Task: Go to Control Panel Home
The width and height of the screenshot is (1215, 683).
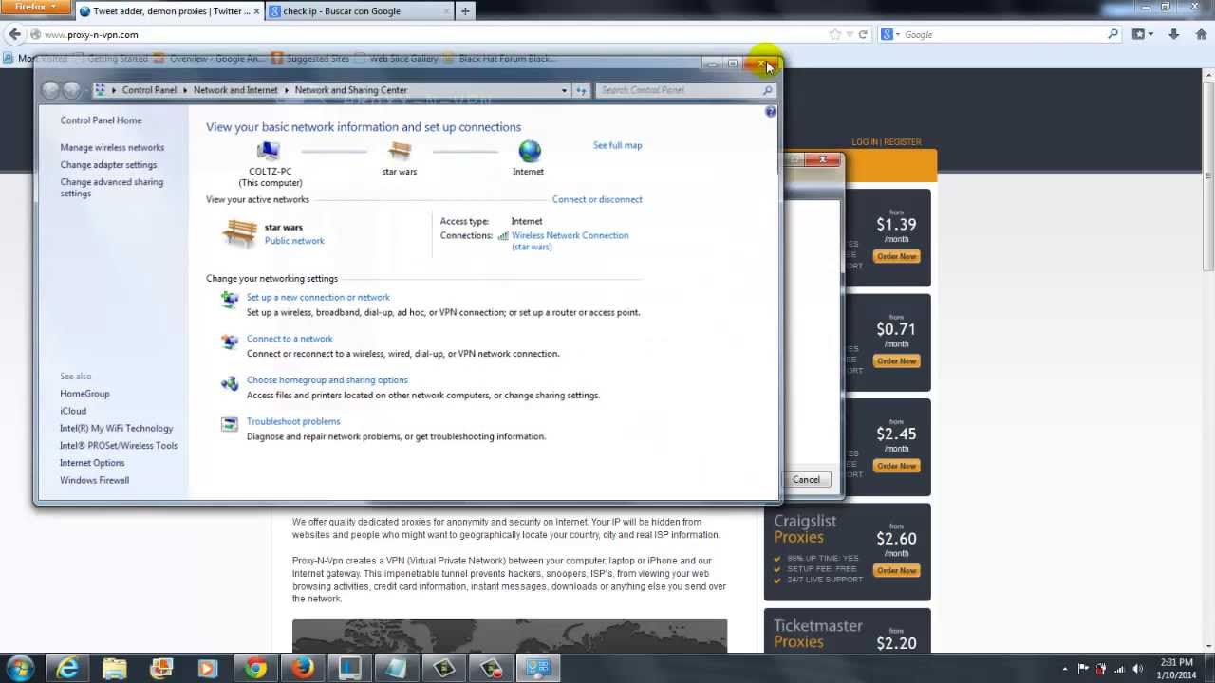Action: (x=101, y=120)
